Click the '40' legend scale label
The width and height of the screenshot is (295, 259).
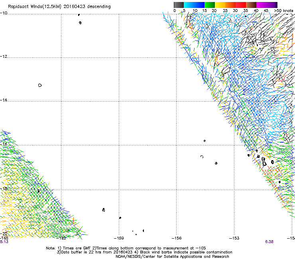tap(256, 11)
